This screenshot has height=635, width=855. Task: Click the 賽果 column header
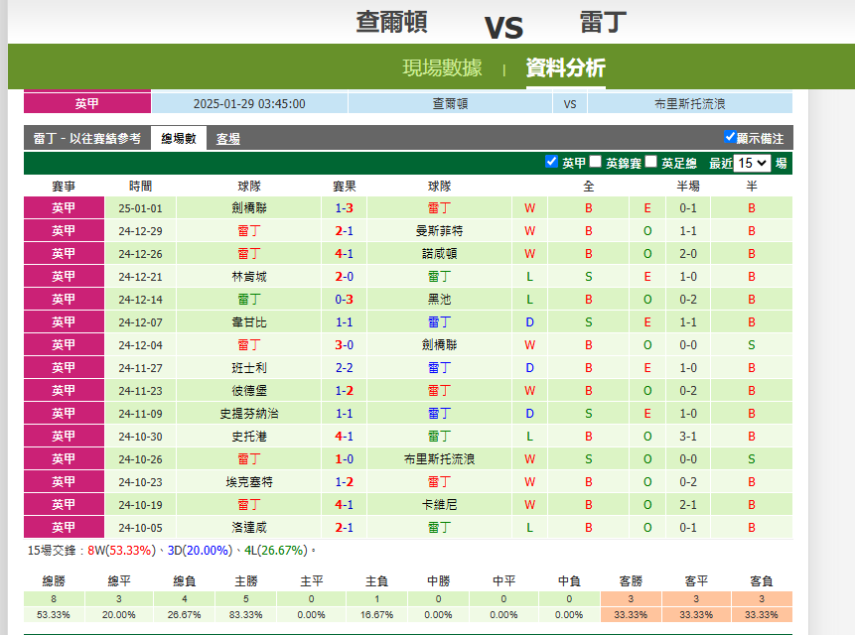click(344, 187)
